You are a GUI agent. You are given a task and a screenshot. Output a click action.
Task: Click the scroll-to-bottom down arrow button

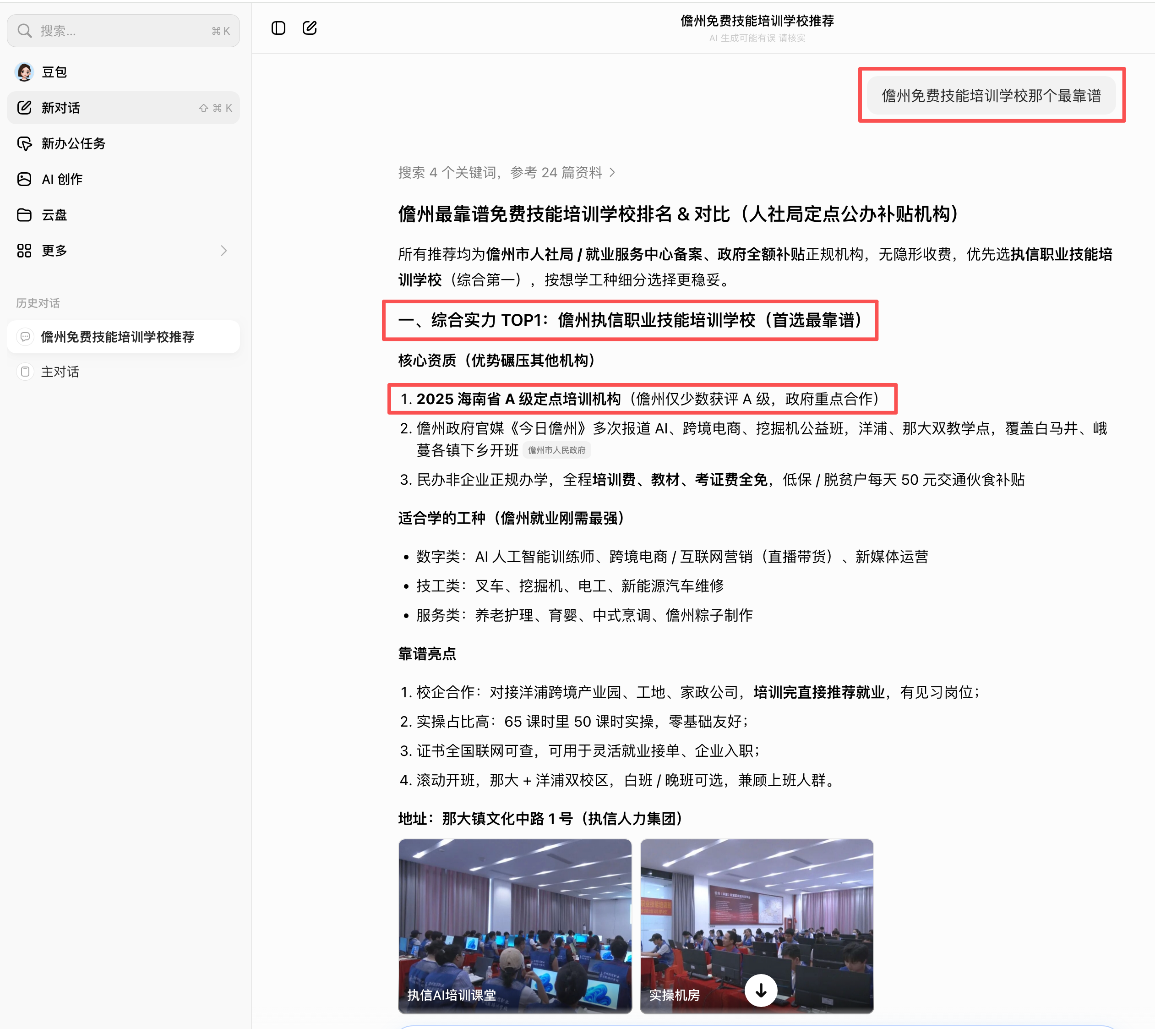[x=761, y=990]
